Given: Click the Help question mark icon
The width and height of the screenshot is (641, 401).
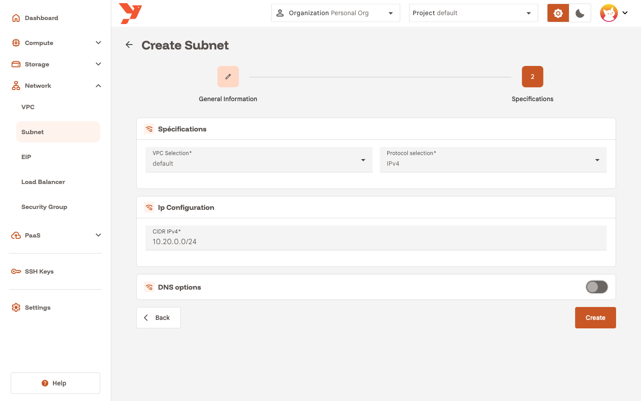Looking at the screenshot, I should tap(45, 383).
